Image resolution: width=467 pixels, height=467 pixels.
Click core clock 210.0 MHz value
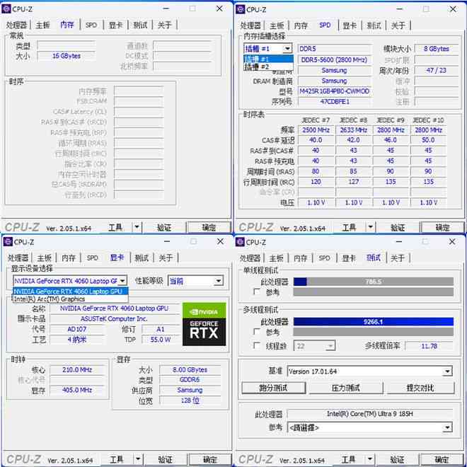pos(77,369)
